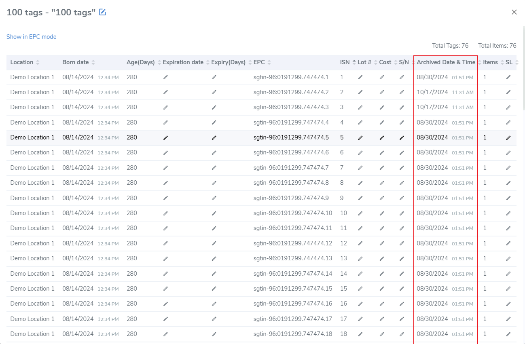Edit lot number in ISN 9 row

tap(360, 198)
